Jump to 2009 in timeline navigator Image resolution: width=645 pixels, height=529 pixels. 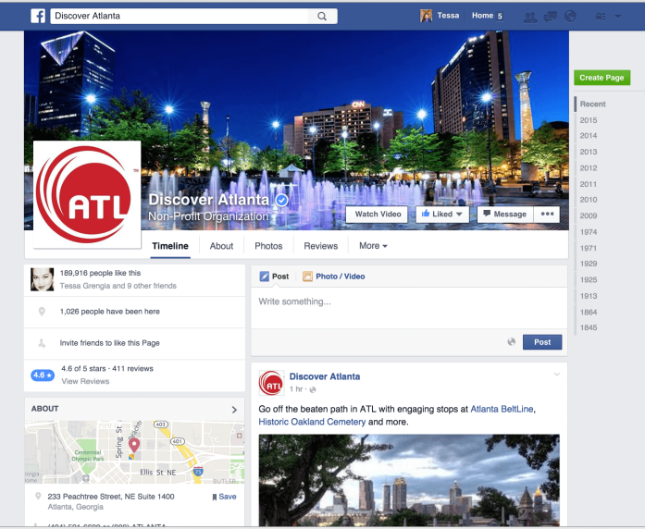click(589, 215)
